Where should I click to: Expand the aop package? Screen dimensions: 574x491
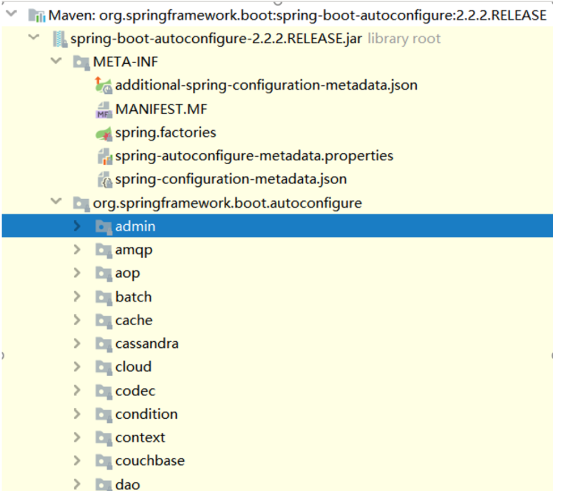[77, 273]
